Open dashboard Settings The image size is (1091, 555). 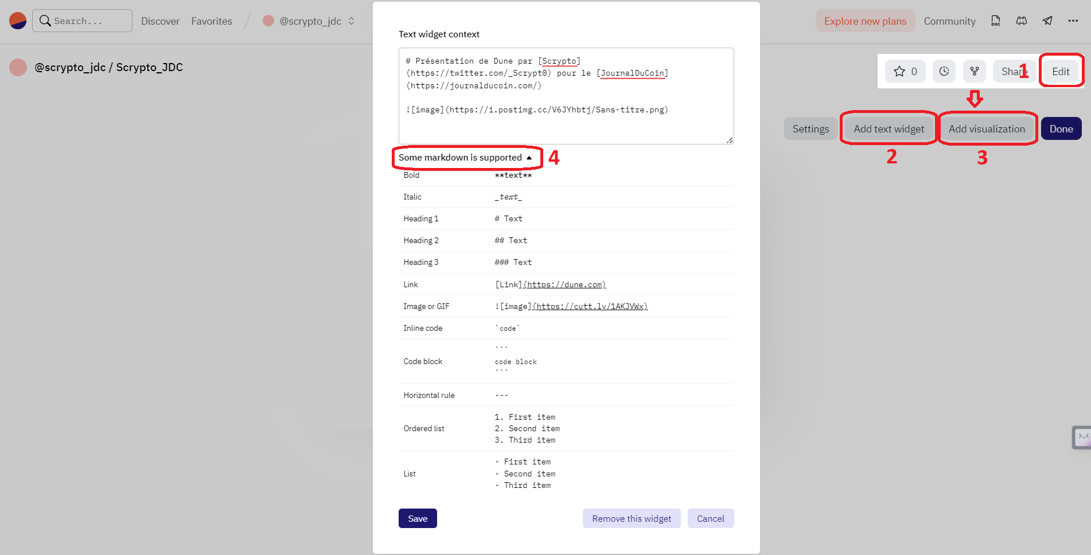coord(811,129)
